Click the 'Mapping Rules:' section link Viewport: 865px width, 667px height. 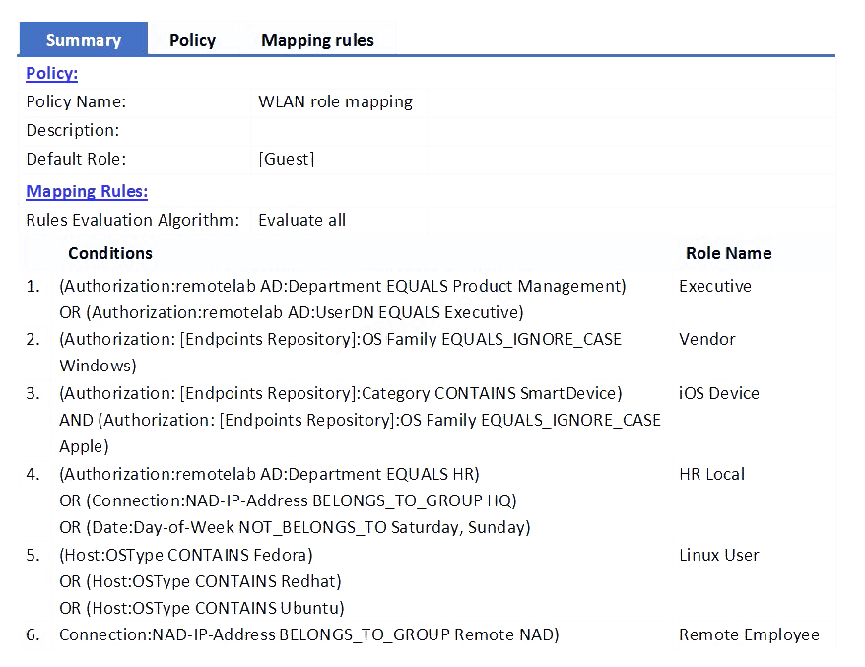tap(87, 191)
